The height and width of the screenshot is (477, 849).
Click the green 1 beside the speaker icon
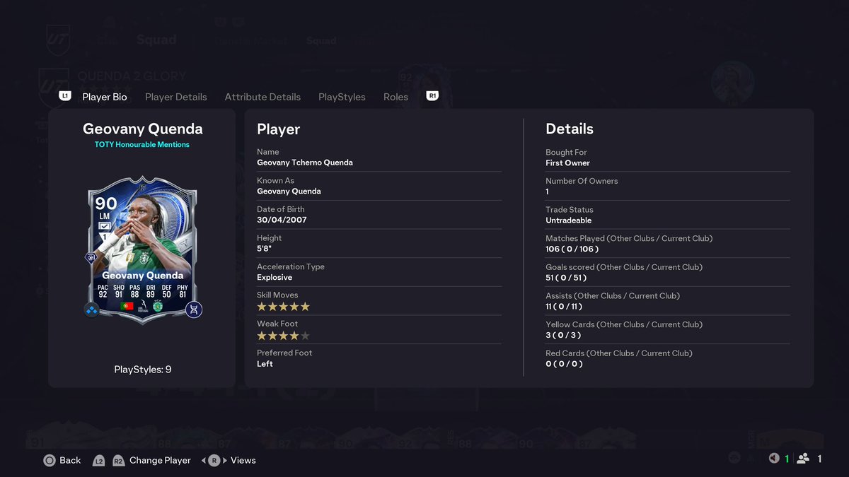point(787,459)
